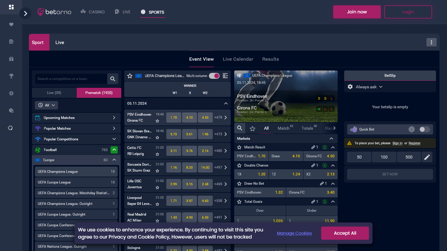
Task: Select the Live (39) tab
Action: [x=54, y=93]
